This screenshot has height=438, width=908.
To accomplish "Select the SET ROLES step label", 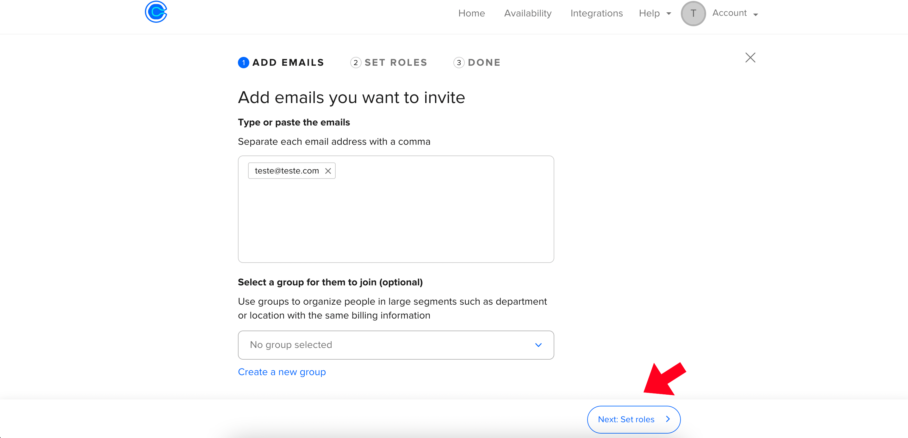I will pyautogui.click(x=395, y=63).
